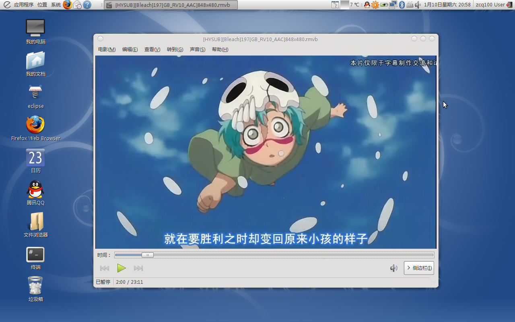Launch eclipse from the desktop
This screenshot has width=515, height=322.
coord(35,96)
